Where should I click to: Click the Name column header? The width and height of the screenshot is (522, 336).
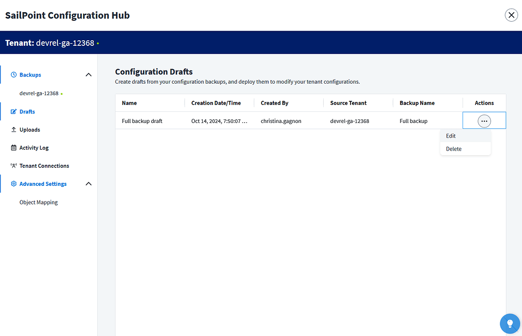click(x=129, y=103)
